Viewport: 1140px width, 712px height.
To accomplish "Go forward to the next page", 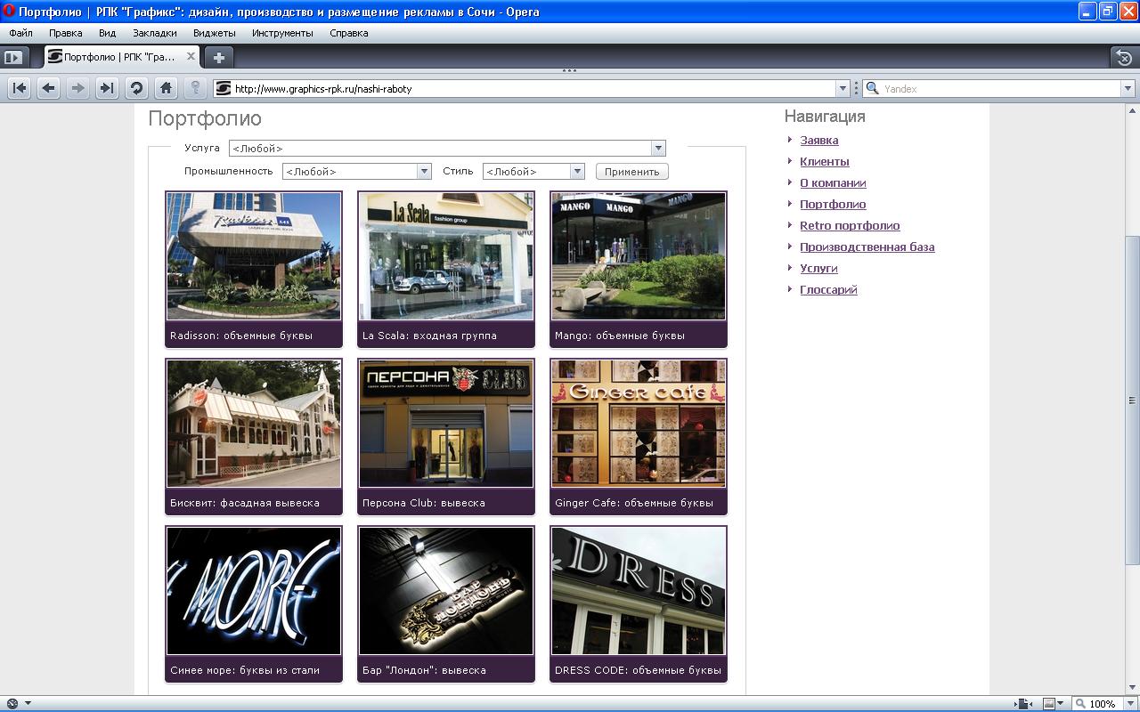I will pyautogui.click(x=77, y=88).
